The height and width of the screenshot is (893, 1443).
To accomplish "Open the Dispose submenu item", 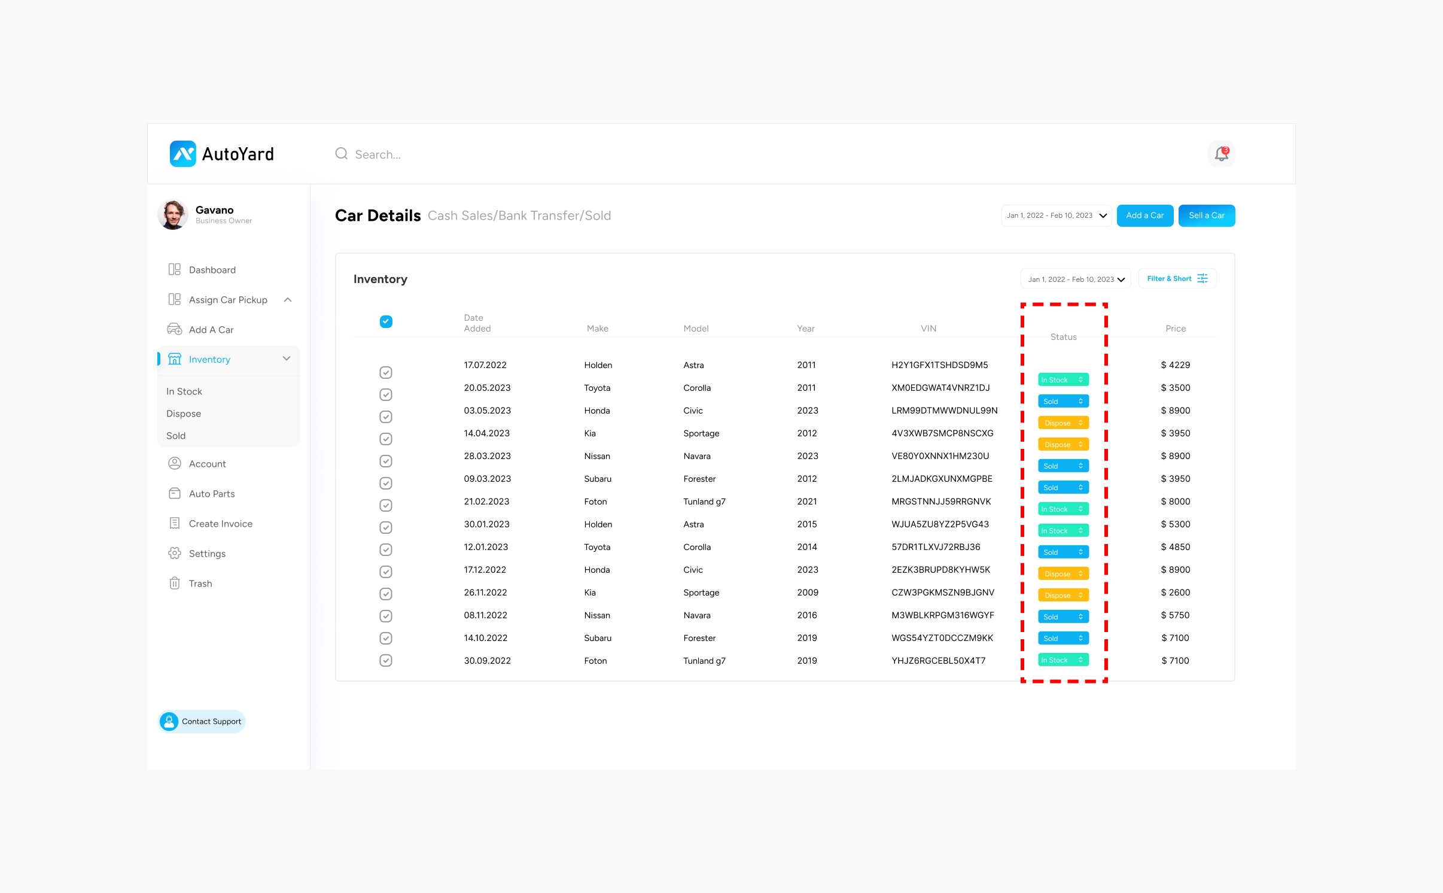I will tap(184, 414).
